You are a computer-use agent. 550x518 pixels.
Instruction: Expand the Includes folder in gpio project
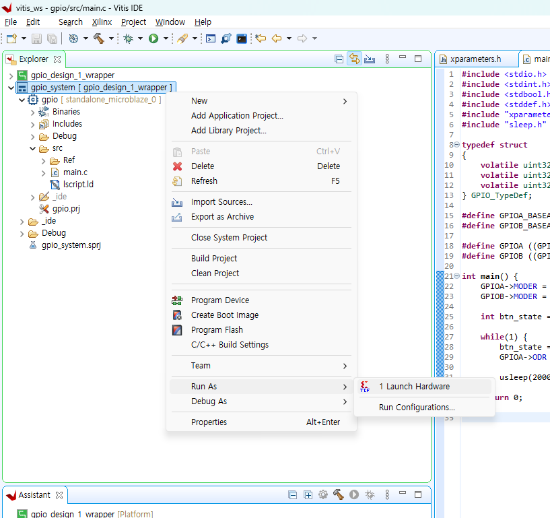click(32, 124)
